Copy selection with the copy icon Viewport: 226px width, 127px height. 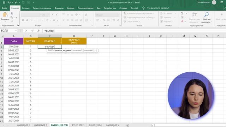tap(12, 17)
